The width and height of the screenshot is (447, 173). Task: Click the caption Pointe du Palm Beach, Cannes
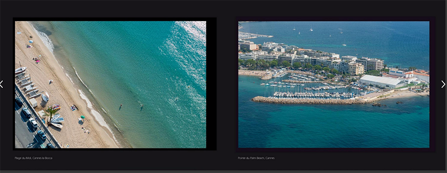tap(256, 158)
